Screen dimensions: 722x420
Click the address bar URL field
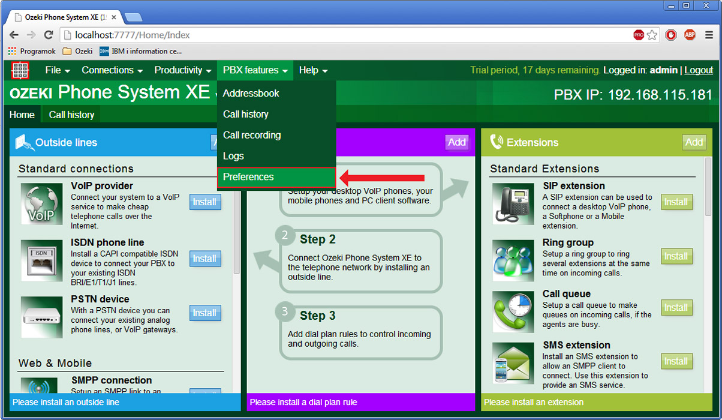pyautogui.click(x=345, y=35)
